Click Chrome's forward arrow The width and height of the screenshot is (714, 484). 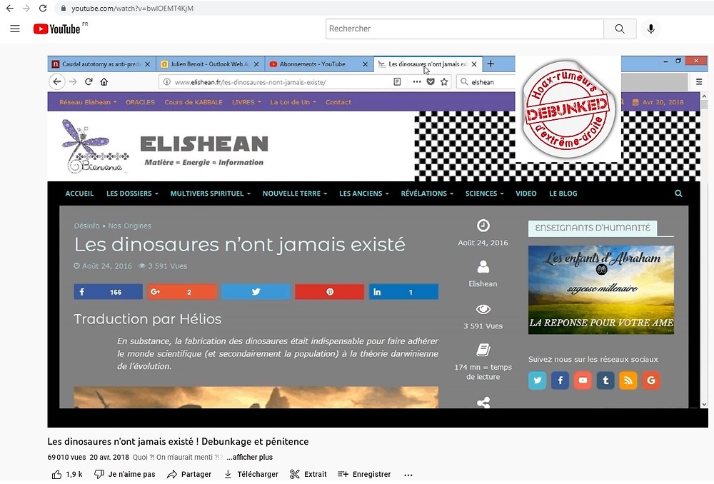(26, 8)
